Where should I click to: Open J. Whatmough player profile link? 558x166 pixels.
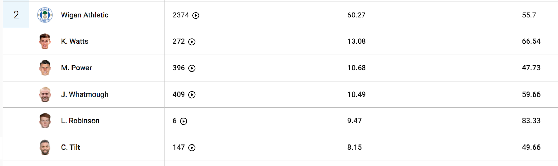tap(85, 94)
